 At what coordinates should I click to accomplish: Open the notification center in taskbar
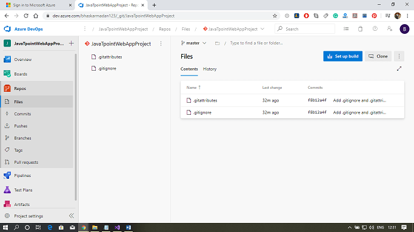[404, 228]
